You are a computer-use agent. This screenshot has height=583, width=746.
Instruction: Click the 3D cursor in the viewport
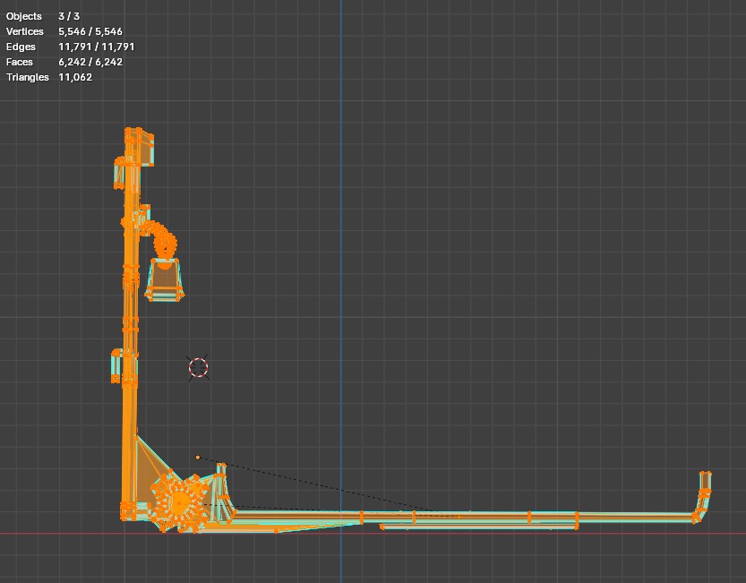[x=199, y=368]
